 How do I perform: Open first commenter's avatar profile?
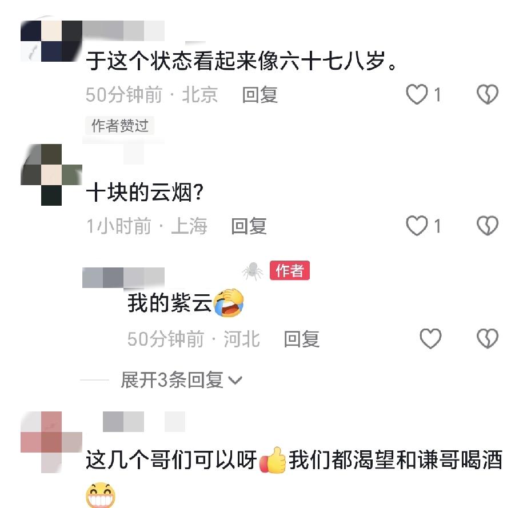[x=51, y=41]
